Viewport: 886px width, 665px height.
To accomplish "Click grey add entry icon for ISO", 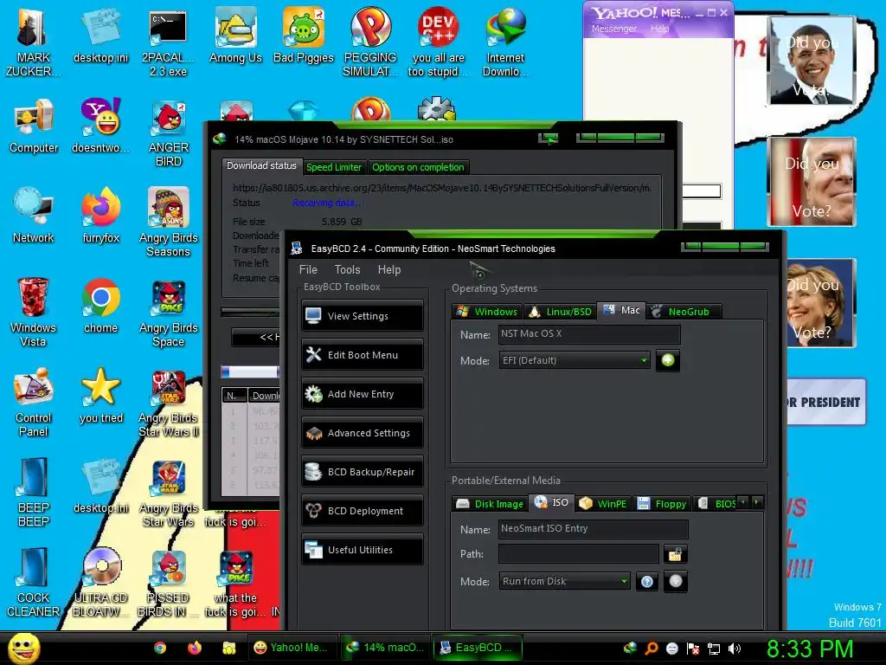I will pyautogui.click(x=676, y=581).
